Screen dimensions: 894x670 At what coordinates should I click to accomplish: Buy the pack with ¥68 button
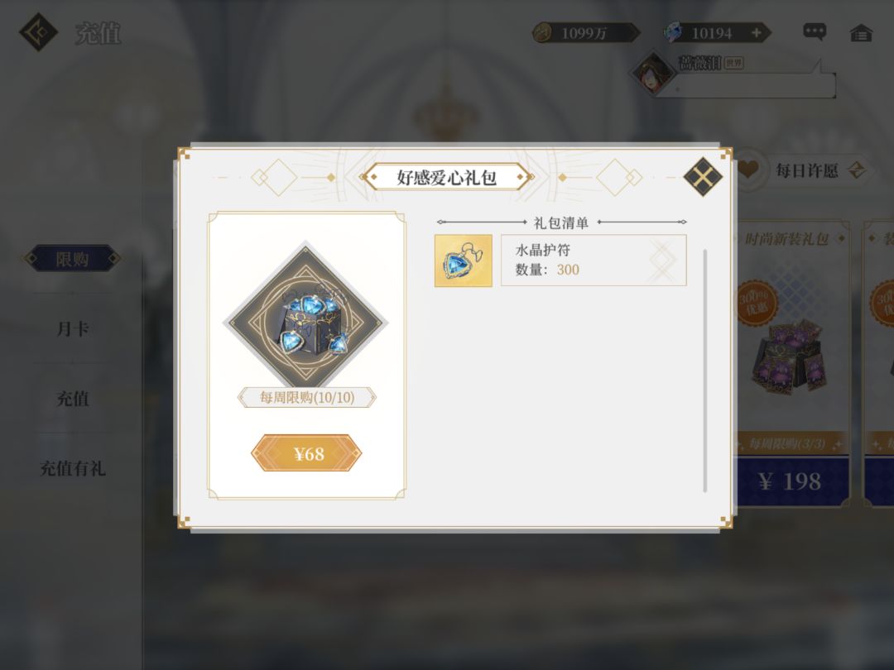point(306,453)
